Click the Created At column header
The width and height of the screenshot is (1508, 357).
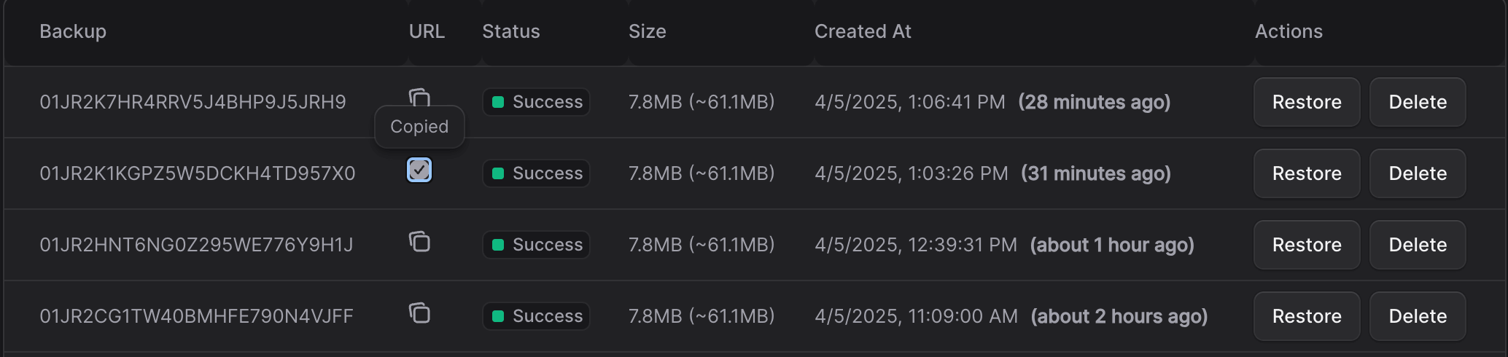tap(863, 31)
